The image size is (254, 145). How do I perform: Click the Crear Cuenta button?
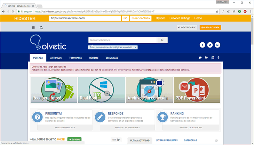coord(210,27)
